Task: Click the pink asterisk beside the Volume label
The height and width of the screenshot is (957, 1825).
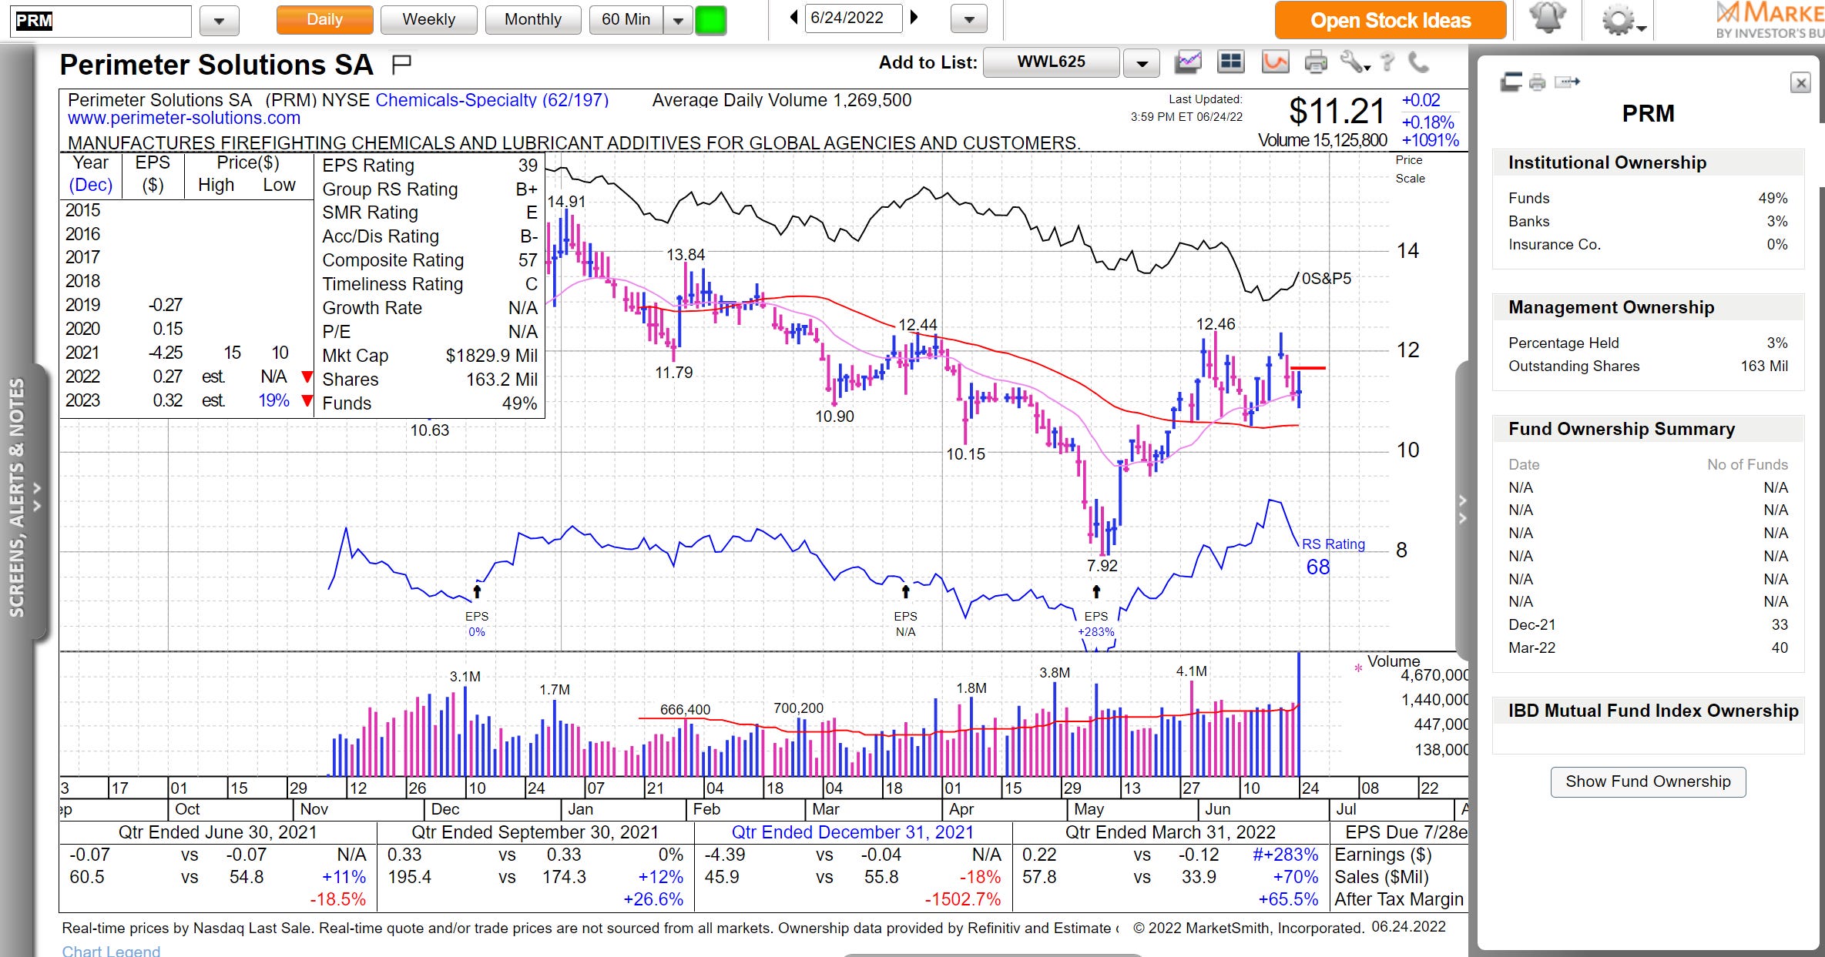Action: pyautogui.click(x=1358, y=668)
